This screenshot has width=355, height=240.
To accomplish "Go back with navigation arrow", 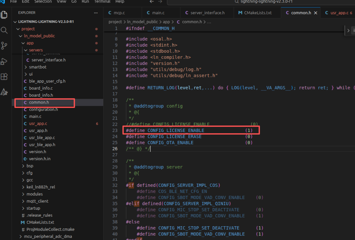I will click(x=152, y=2).
